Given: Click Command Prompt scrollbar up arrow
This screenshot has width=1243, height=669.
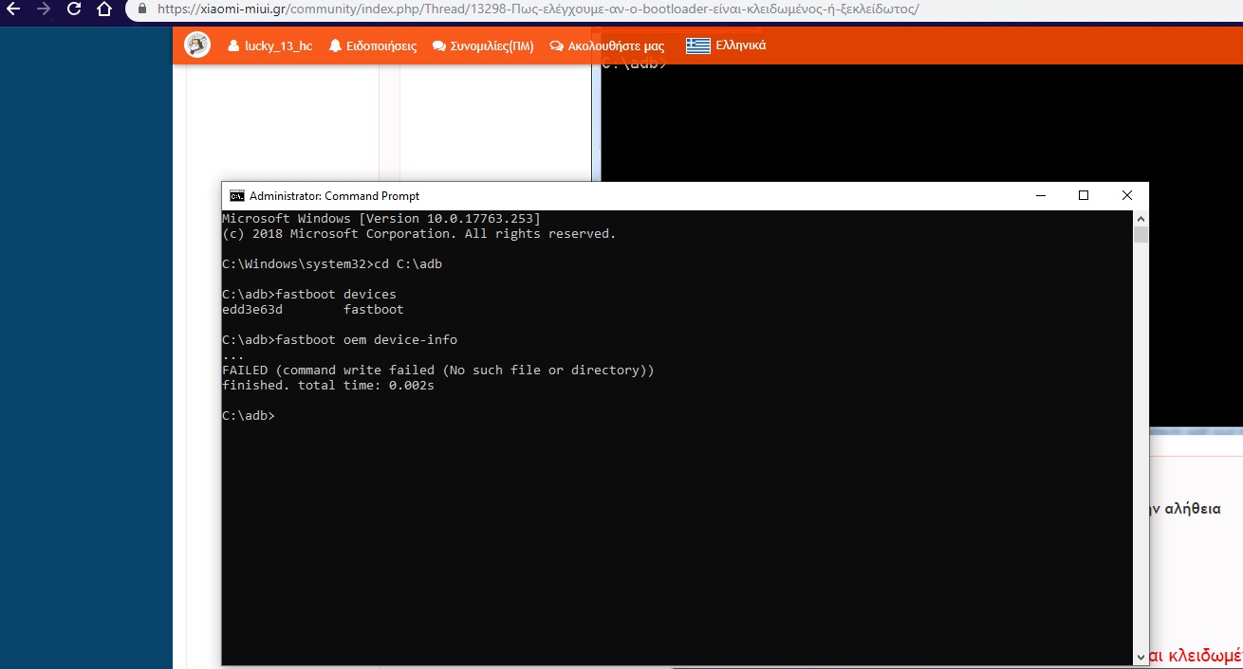Looking at the screenshot, I should coord(1141,219).
